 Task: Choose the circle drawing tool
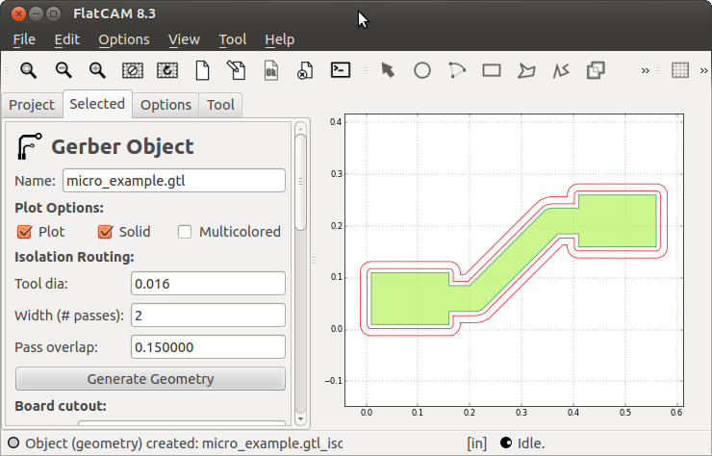tap(421, 70)
